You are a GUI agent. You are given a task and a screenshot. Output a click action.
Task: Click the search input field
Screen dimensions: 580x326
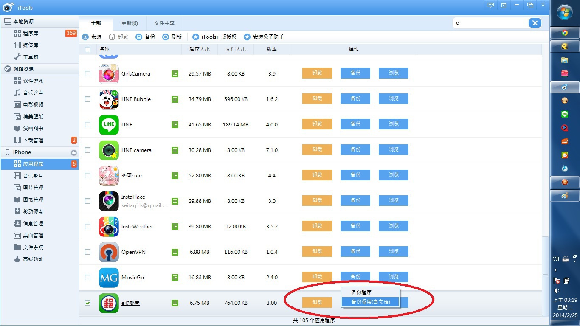click(x=490, y=23)
